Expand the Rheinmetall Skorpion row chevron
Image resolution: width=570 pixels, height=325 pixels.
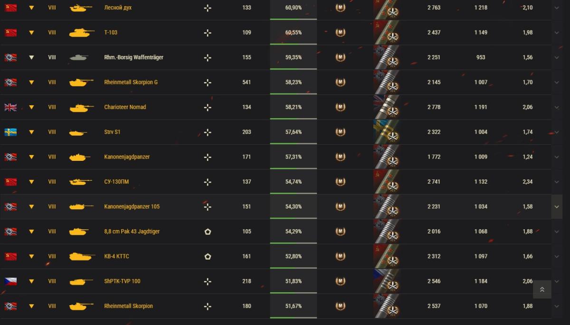click(557, 306)
